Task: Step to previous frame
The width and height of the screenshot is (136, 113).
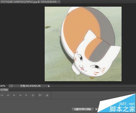Action: (x=8, y=95)
